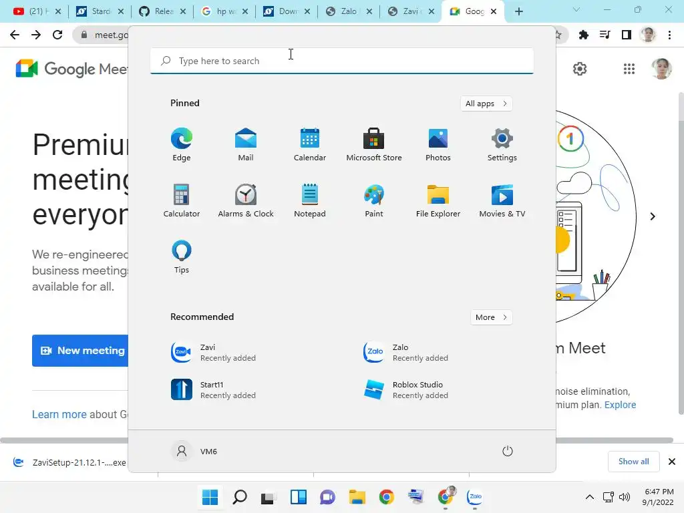
Task: Open Chrome tab search dropdown
Action: click(x=576, y=9)
